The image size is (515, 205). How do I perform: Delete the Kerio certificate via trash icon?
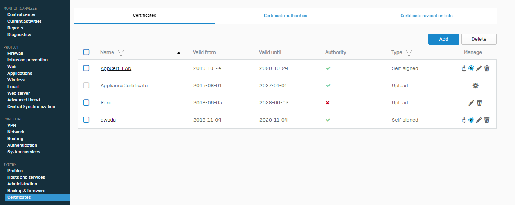[x=479, y=103]
